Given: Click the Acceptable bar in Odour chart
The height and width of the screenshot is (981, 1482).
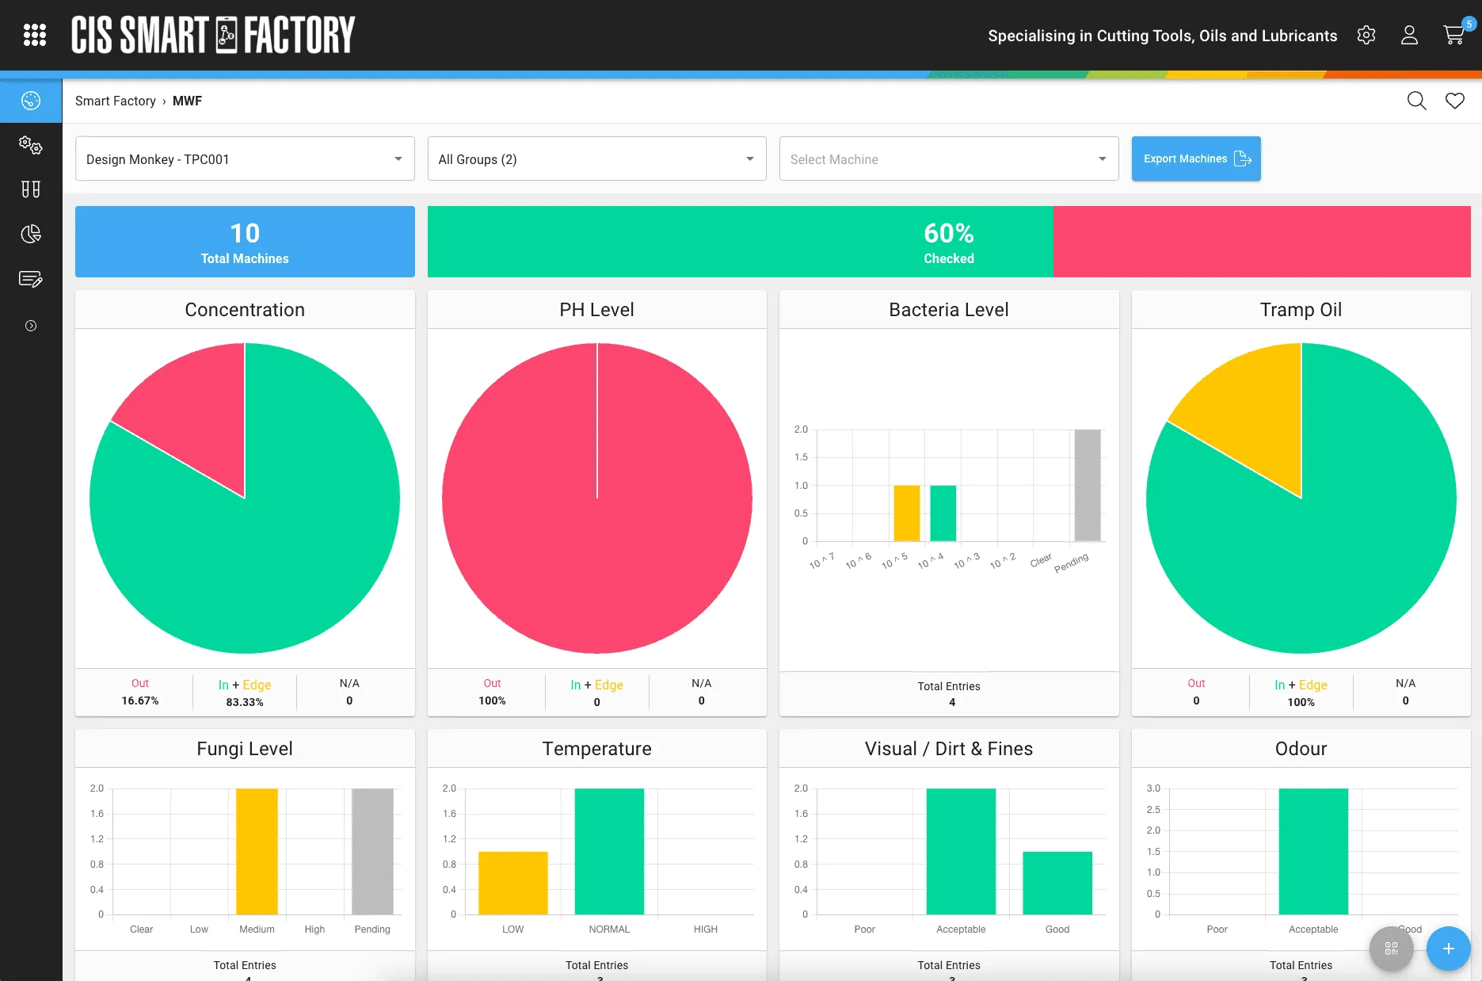Looking at the screenshot, I should pos(1313,851).
